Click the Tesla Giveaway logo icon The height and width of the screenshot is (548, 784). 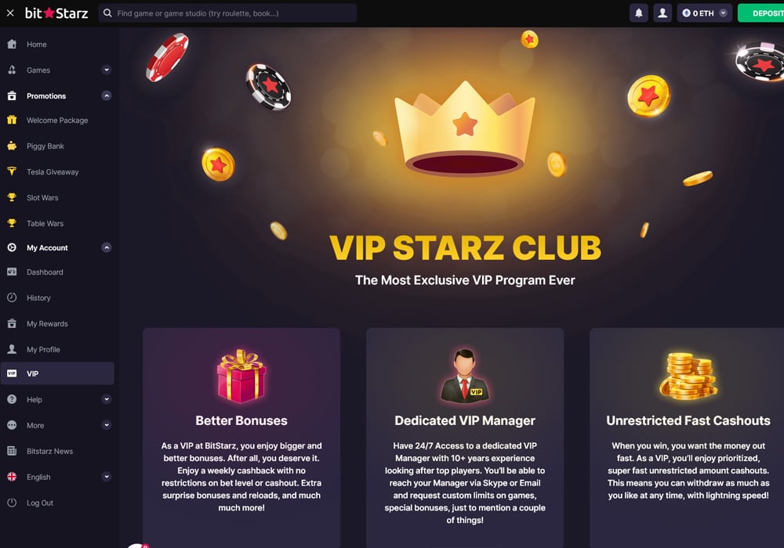pyautogui.click(x=12, y=171)
